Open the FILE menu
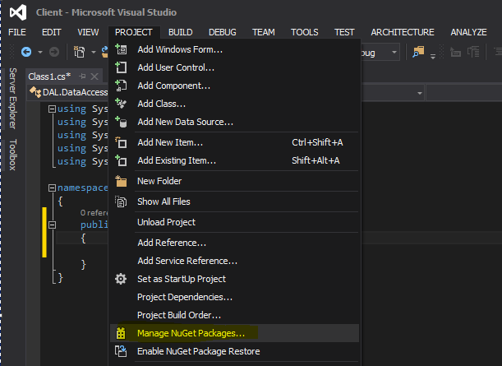This screenshot has width=502, height=366. pos(17,32)
